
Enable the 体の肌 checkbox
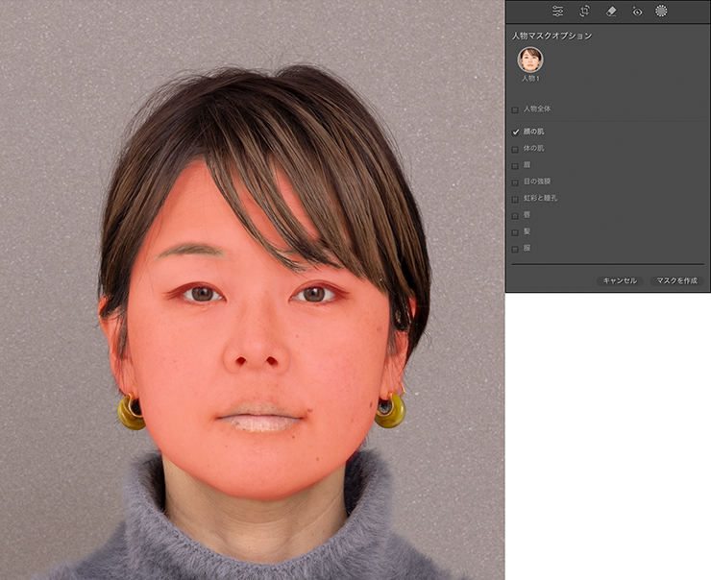(x=516, y=149)
